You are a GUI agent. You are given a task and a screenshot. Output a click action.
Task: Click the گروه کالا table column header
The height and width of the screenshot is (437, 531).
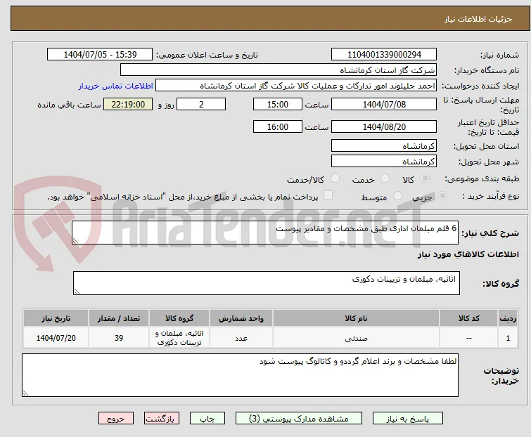coord(179,318)
